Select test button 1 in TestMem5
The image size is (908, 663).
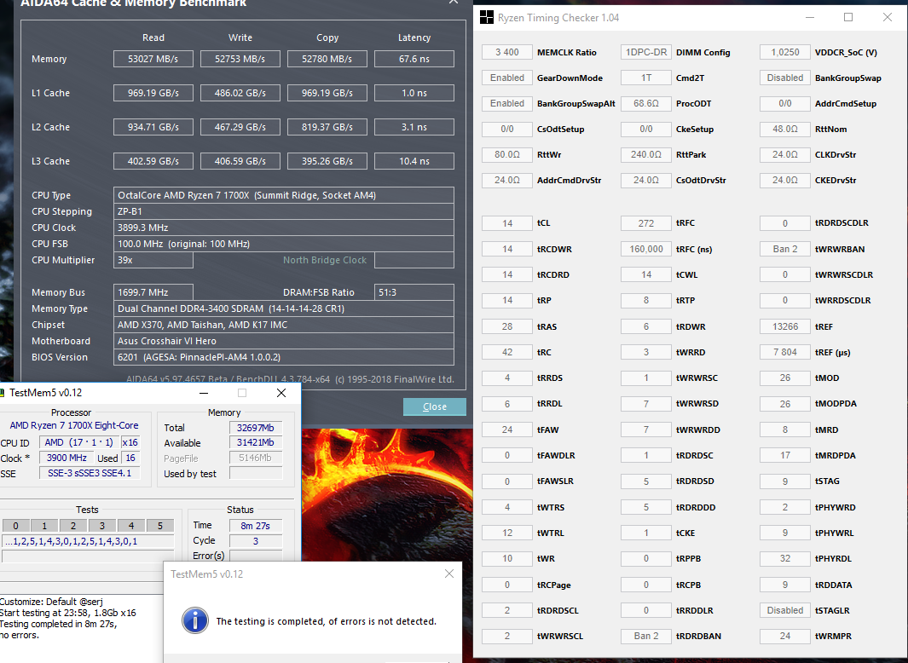coord(44,526)
